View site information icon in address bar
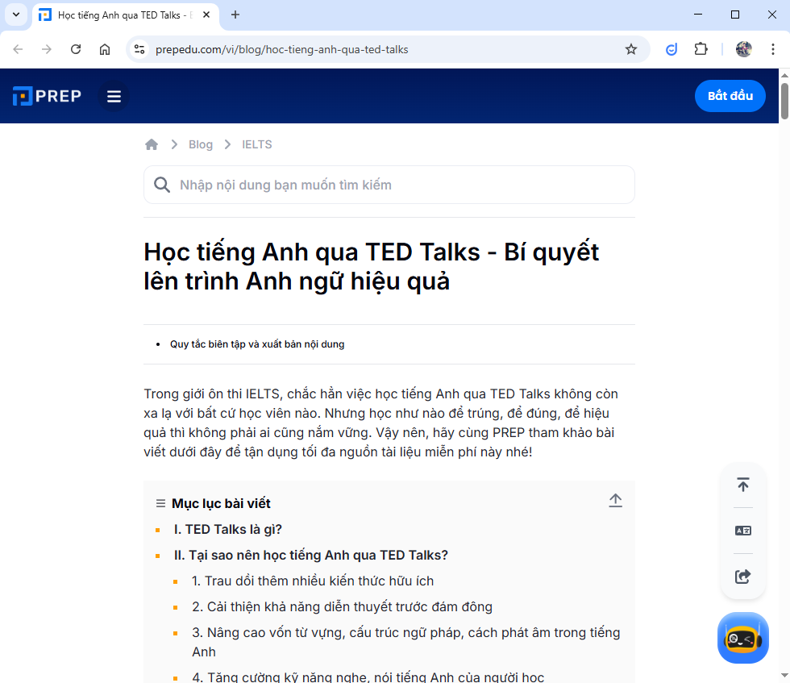Screen dimensions: 790x683 pos(139,49)
